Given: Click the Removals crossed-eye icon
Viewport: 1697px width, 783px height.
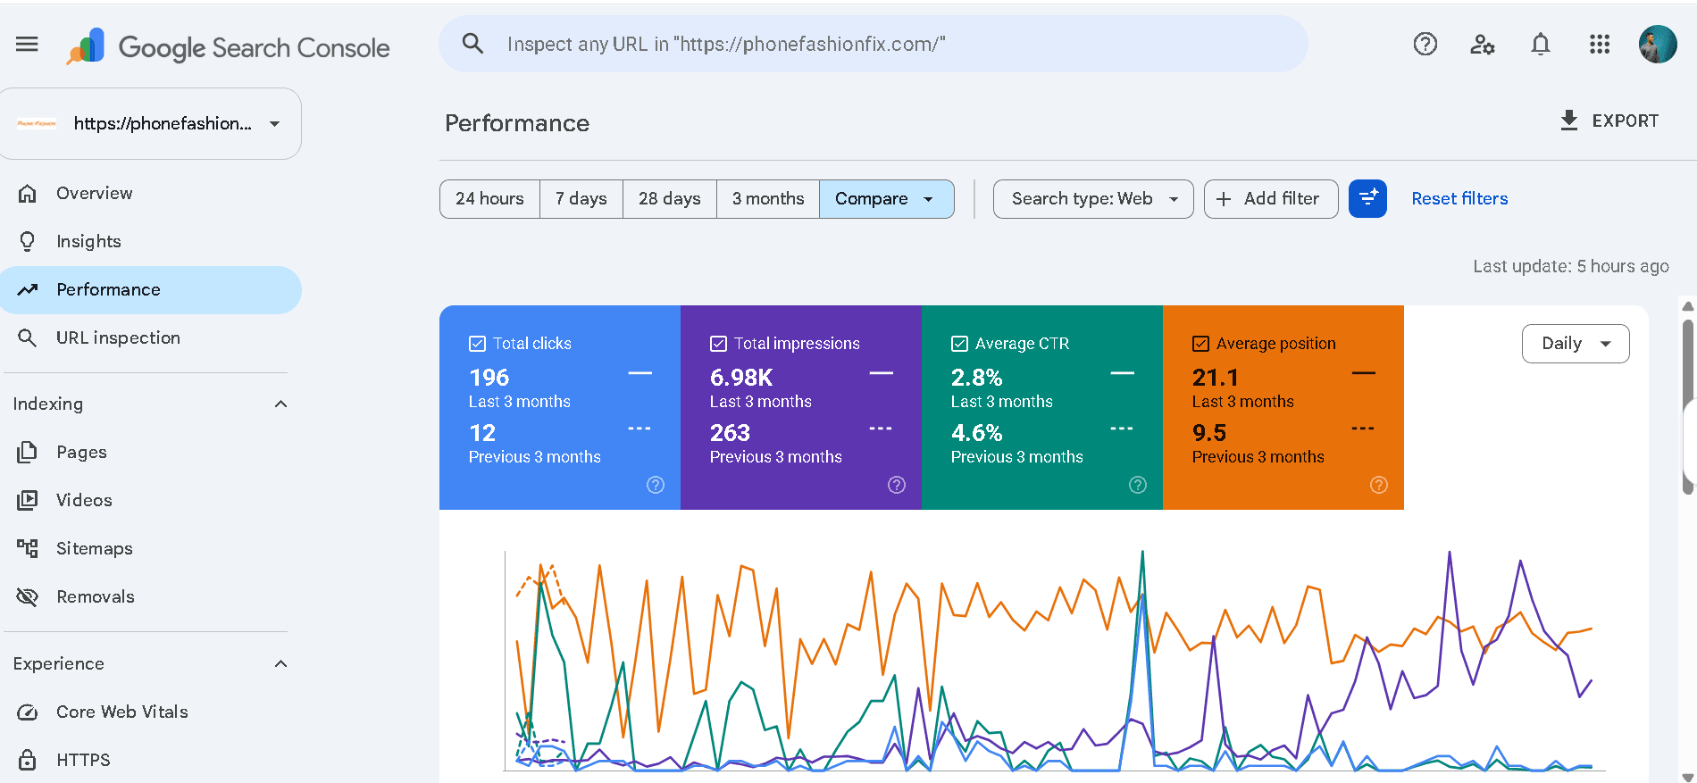Looking at the screenshot, I should [x=28, y=596].
